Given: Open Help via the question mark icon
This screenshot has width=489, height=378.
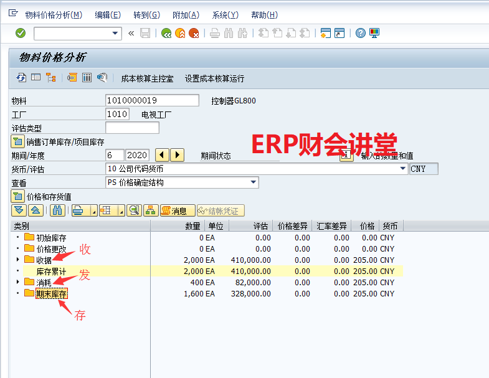Looking at the screenshot, I should pyautogui.click(x=360, y=33).
